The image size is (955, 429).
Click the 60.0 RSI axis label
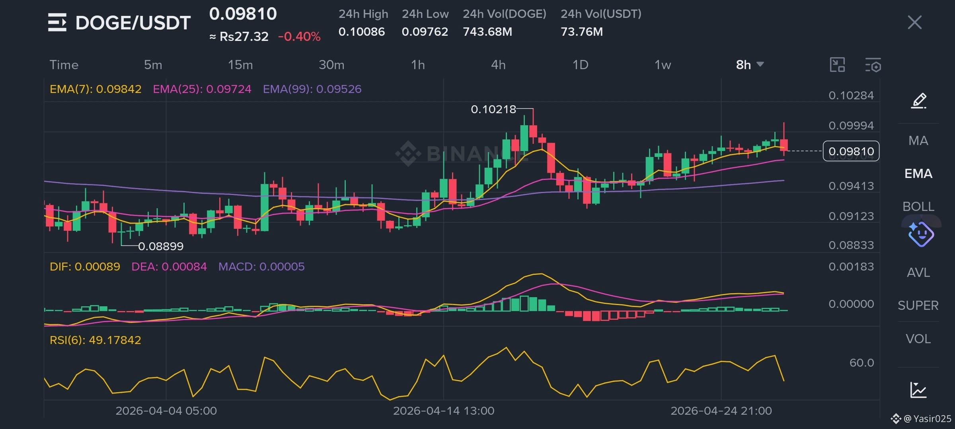point(861,363)
